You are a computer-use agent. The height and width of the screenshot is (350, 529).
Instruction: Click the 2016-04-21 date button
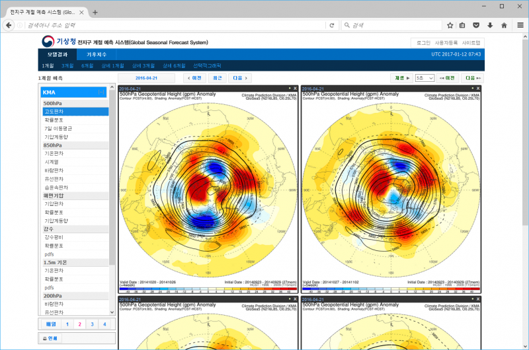146,78
